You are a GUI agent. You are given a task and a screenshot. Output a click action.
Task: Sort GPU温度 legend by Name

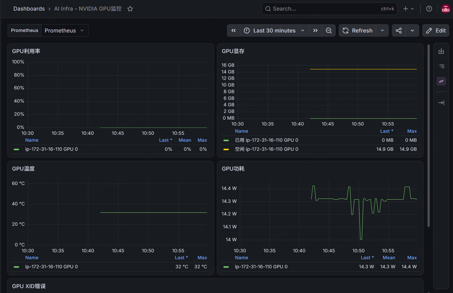pyautogui.click(x=32, y=258)
